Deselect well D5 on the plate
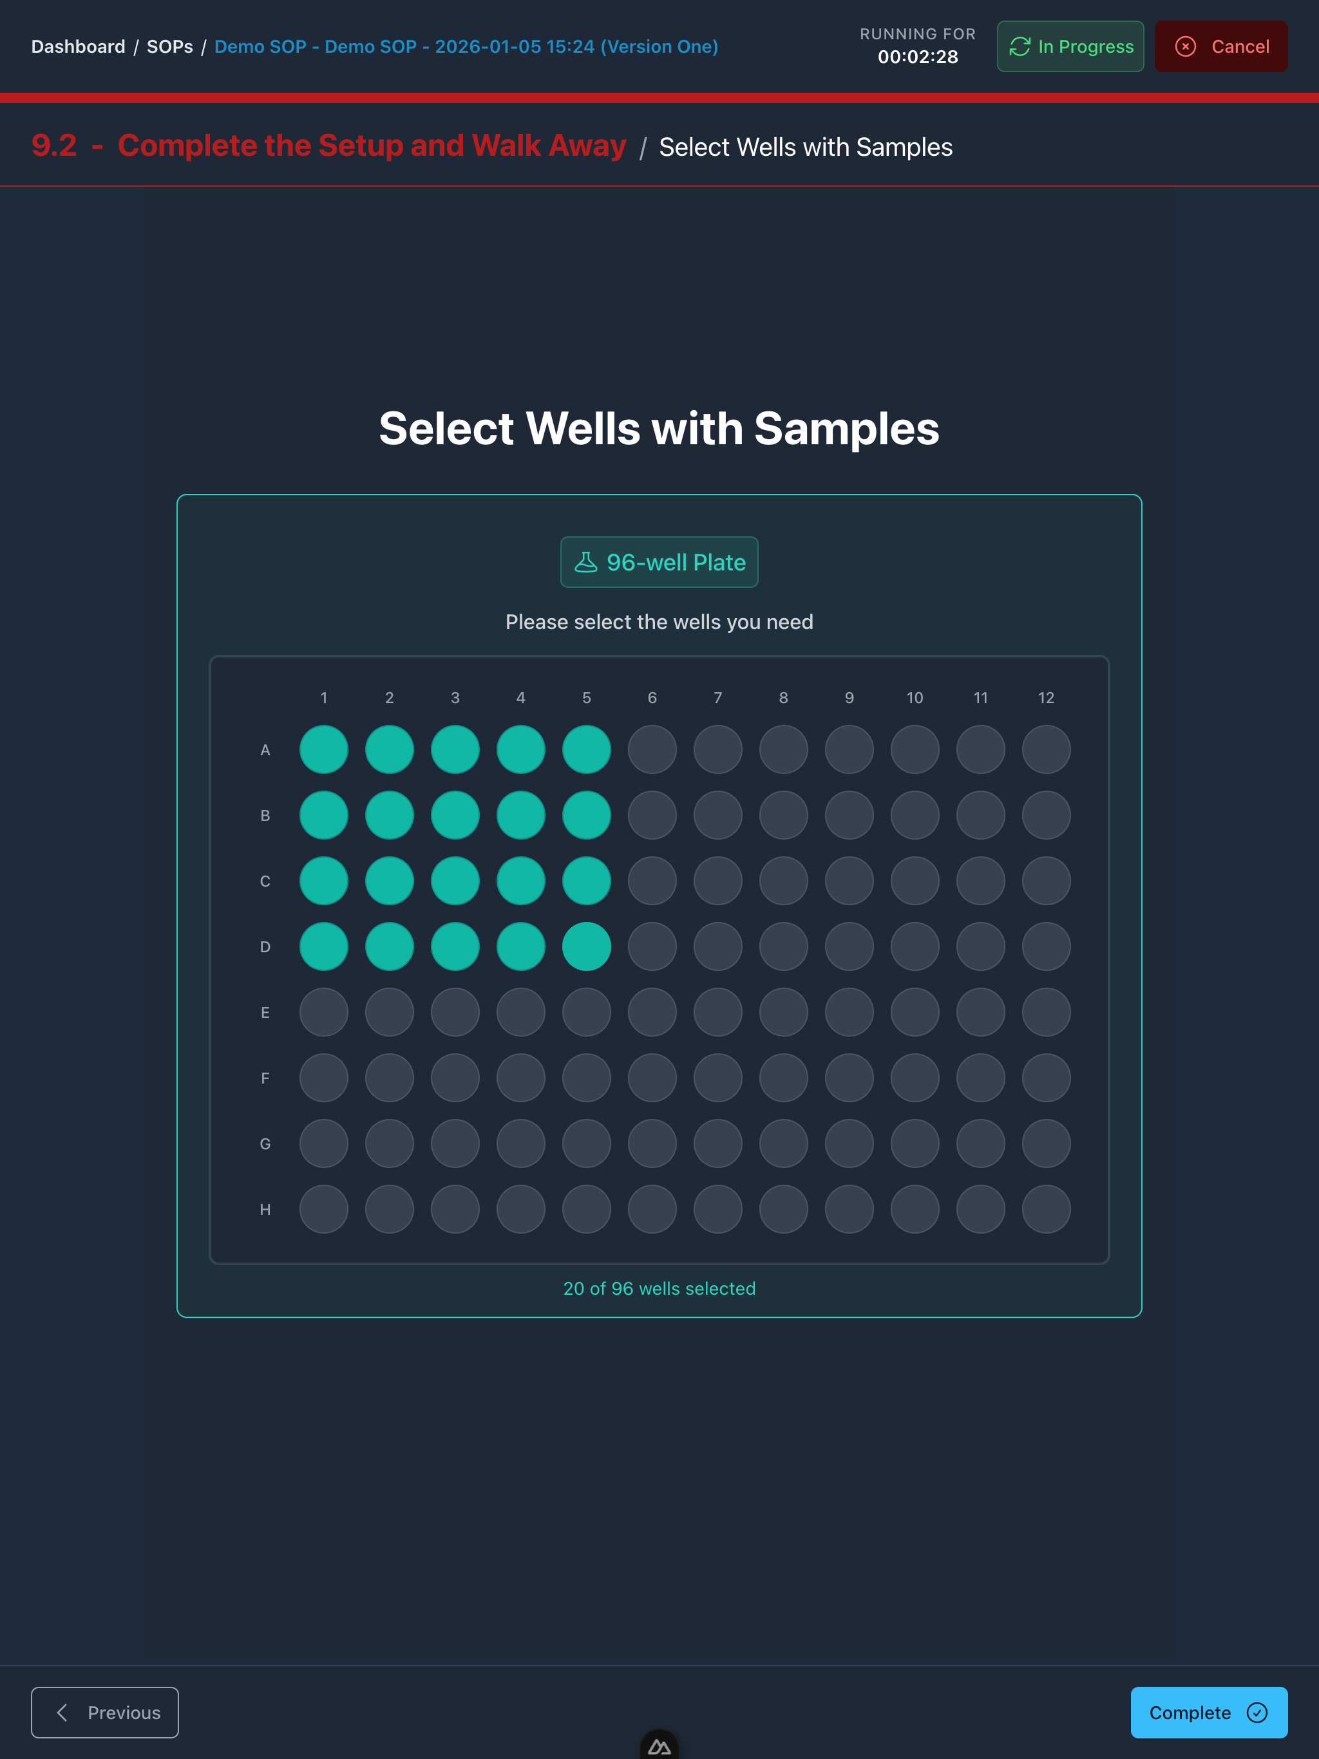The height and width of the screenshot is (1759, 1319). 586,946
